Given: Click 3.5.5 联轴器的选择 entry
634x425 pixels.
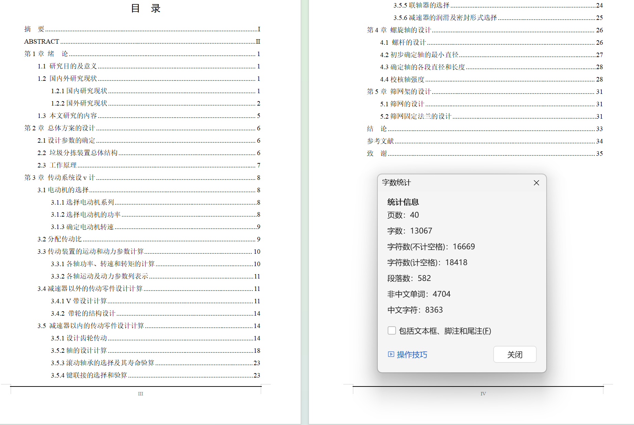Looking at the screenshot, I should pyautogui.click(x=498, y=6).
